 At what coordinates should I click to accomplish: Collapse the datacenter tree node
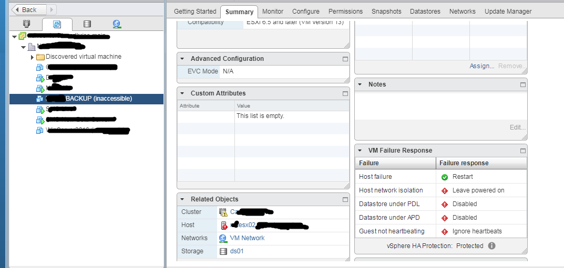23,47
